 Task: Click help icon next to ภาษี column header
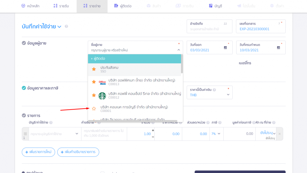[x=220, y=122]
